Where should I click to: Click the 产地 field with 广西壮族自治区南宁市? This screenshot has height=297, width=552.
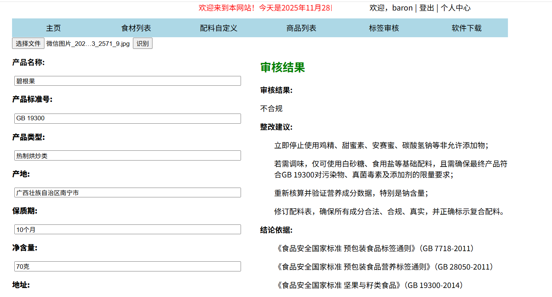[x=128, y=193]
